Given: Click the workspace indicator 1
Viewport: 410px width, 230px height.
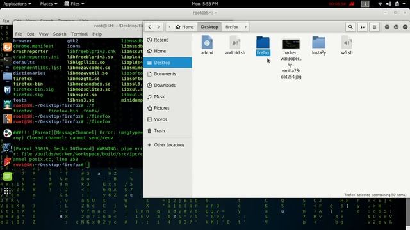Looking at the screenshot, I should click(365, 4).
